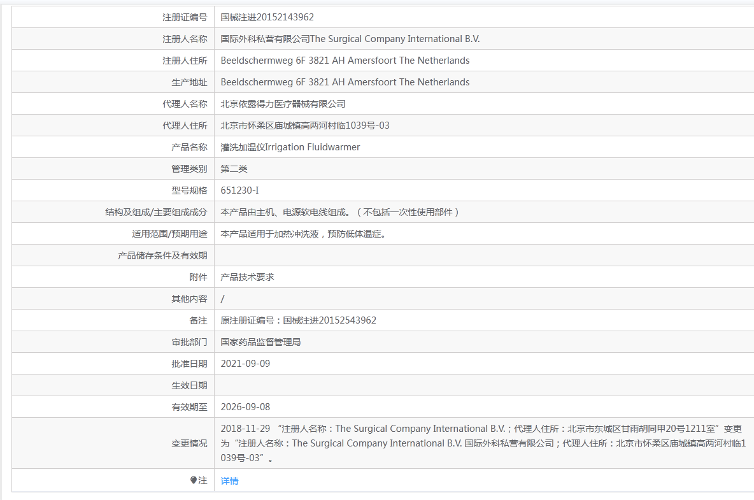Screen dimensions: 754x500
Task: Click the 附件 label
Action: click(x=198, y=277)
